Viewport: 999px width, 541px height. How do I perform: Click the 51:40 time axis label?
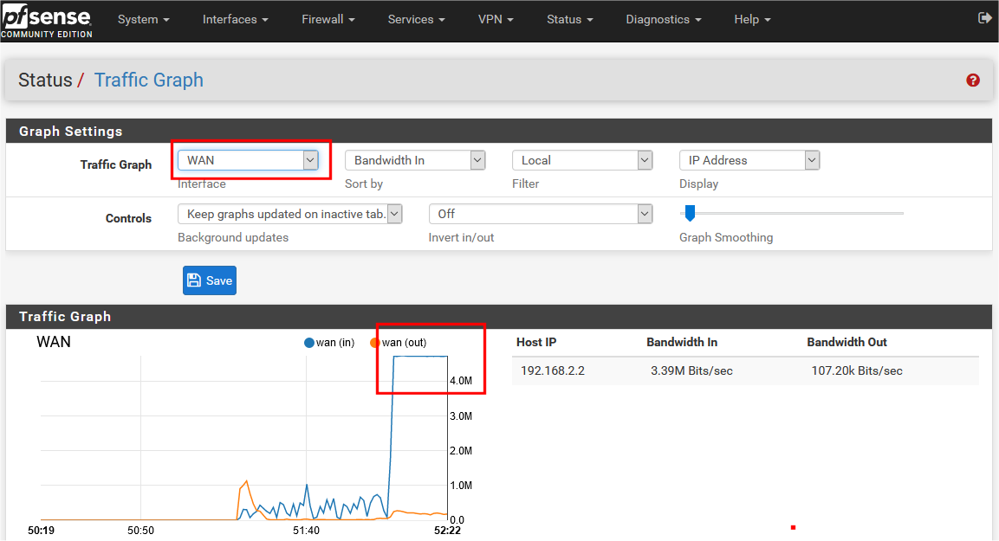[307, 531]
